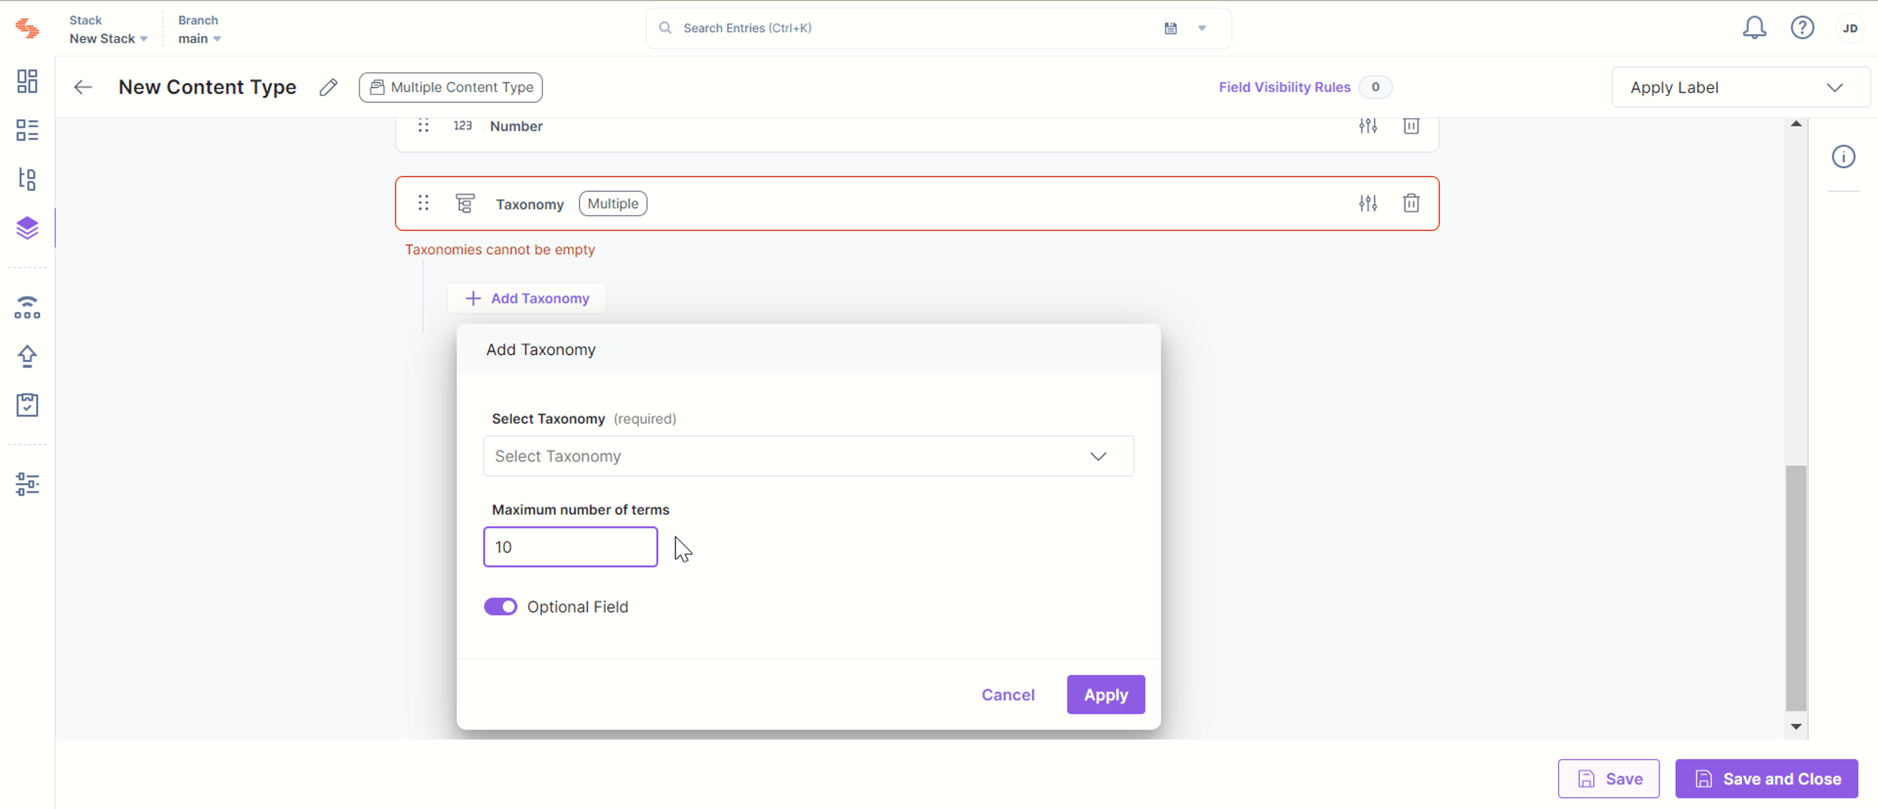Image resolution: width=1878 pixels, height=809 pixels.
Task: Open the notifications bell
Action: pyautogui.click(x=1754, y=28)
